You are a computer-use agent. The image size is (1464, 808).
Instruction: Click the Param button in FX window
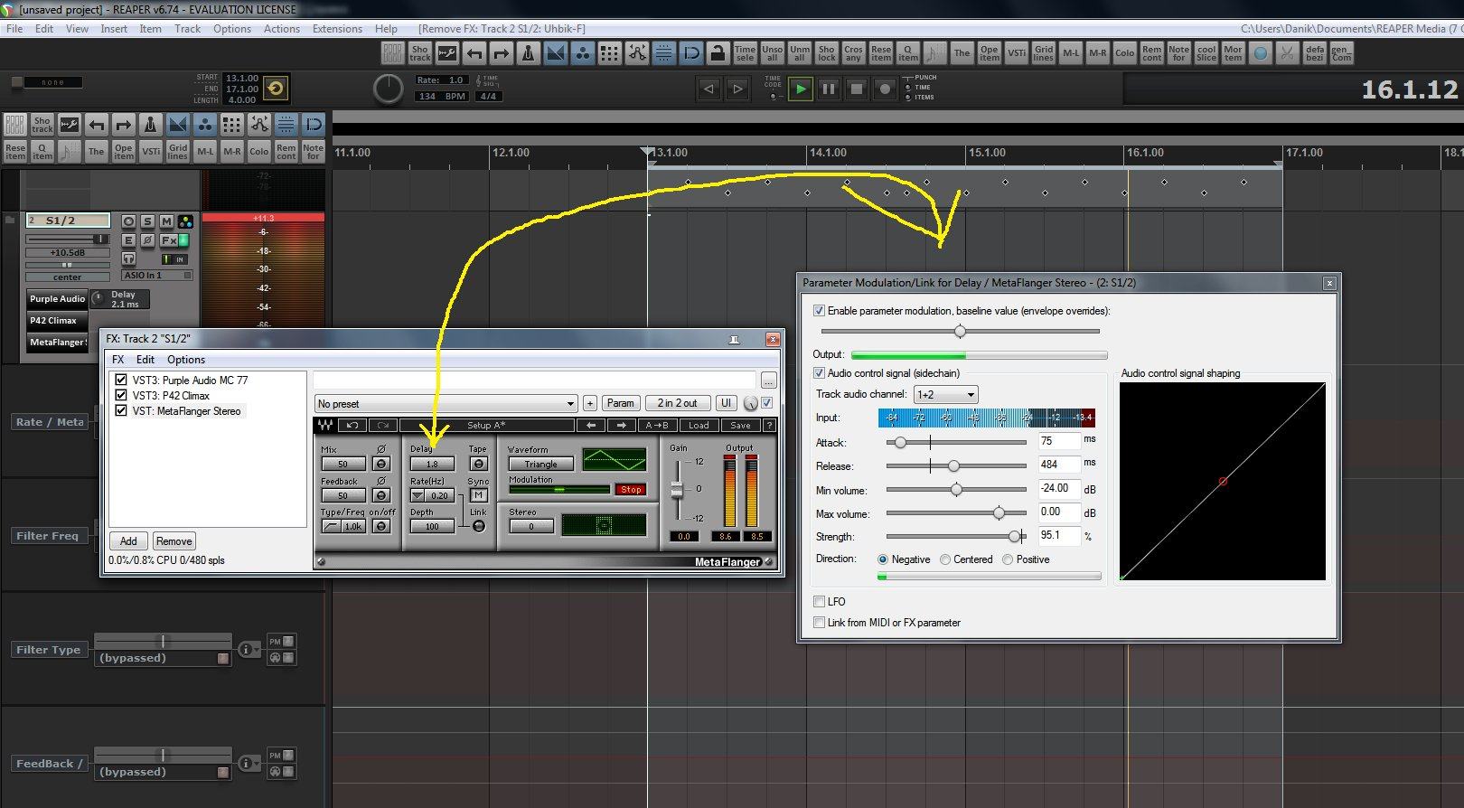point(620,403)
